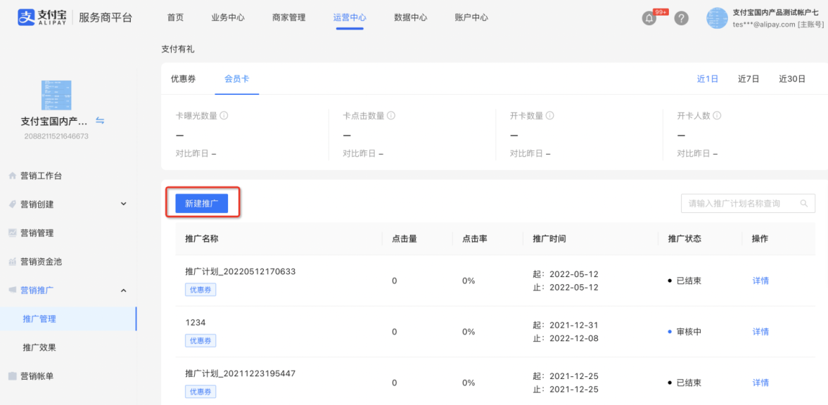Click the name 推广计划_20220512170633
828x405 pixels.
click(241, 271)
